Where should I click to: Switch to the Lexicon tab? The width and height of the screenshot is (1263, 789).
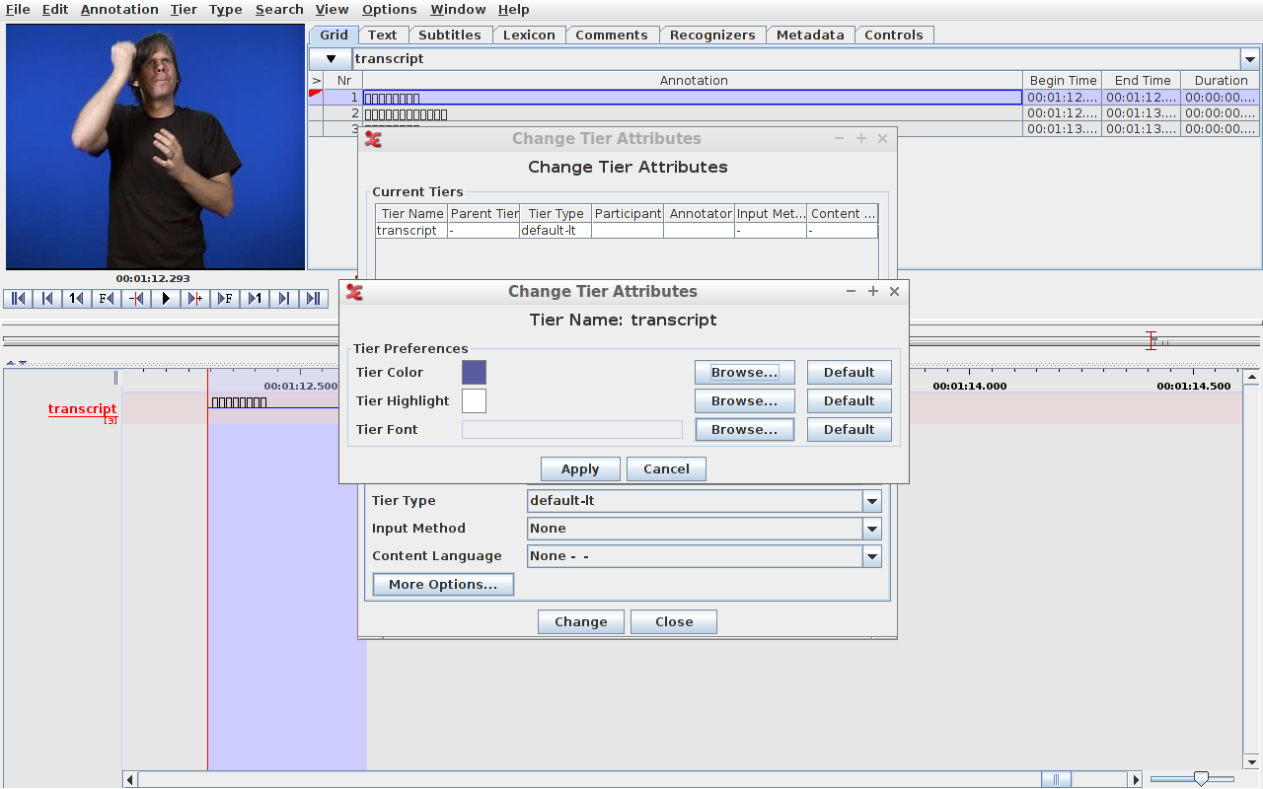pyautogui.click(x=529, y=35)
